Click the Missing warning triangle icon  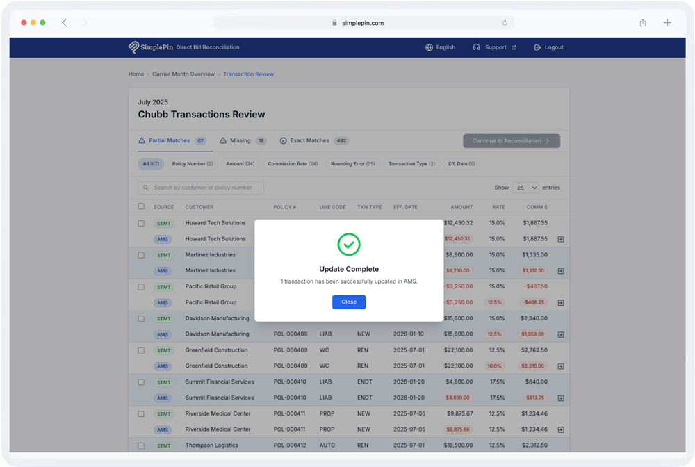pyautogui.click(x=223, y=140)
